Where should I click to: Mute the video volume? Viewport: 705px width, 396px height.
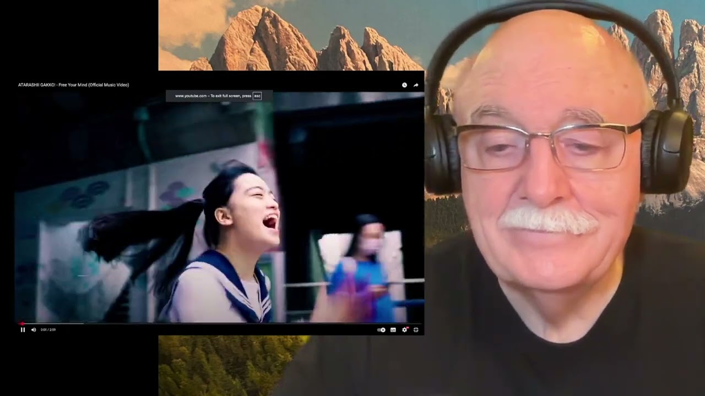tap(33, 330)
